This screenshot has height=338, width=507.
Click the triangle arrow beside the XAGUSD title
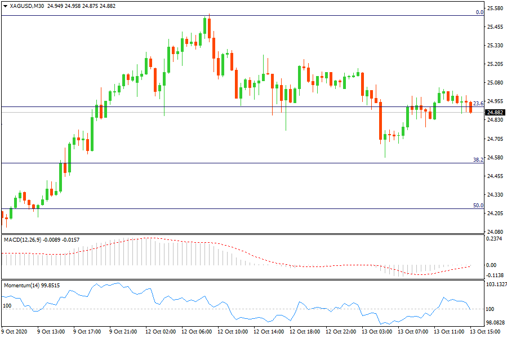pyautogui.click(x=6, y=6)
